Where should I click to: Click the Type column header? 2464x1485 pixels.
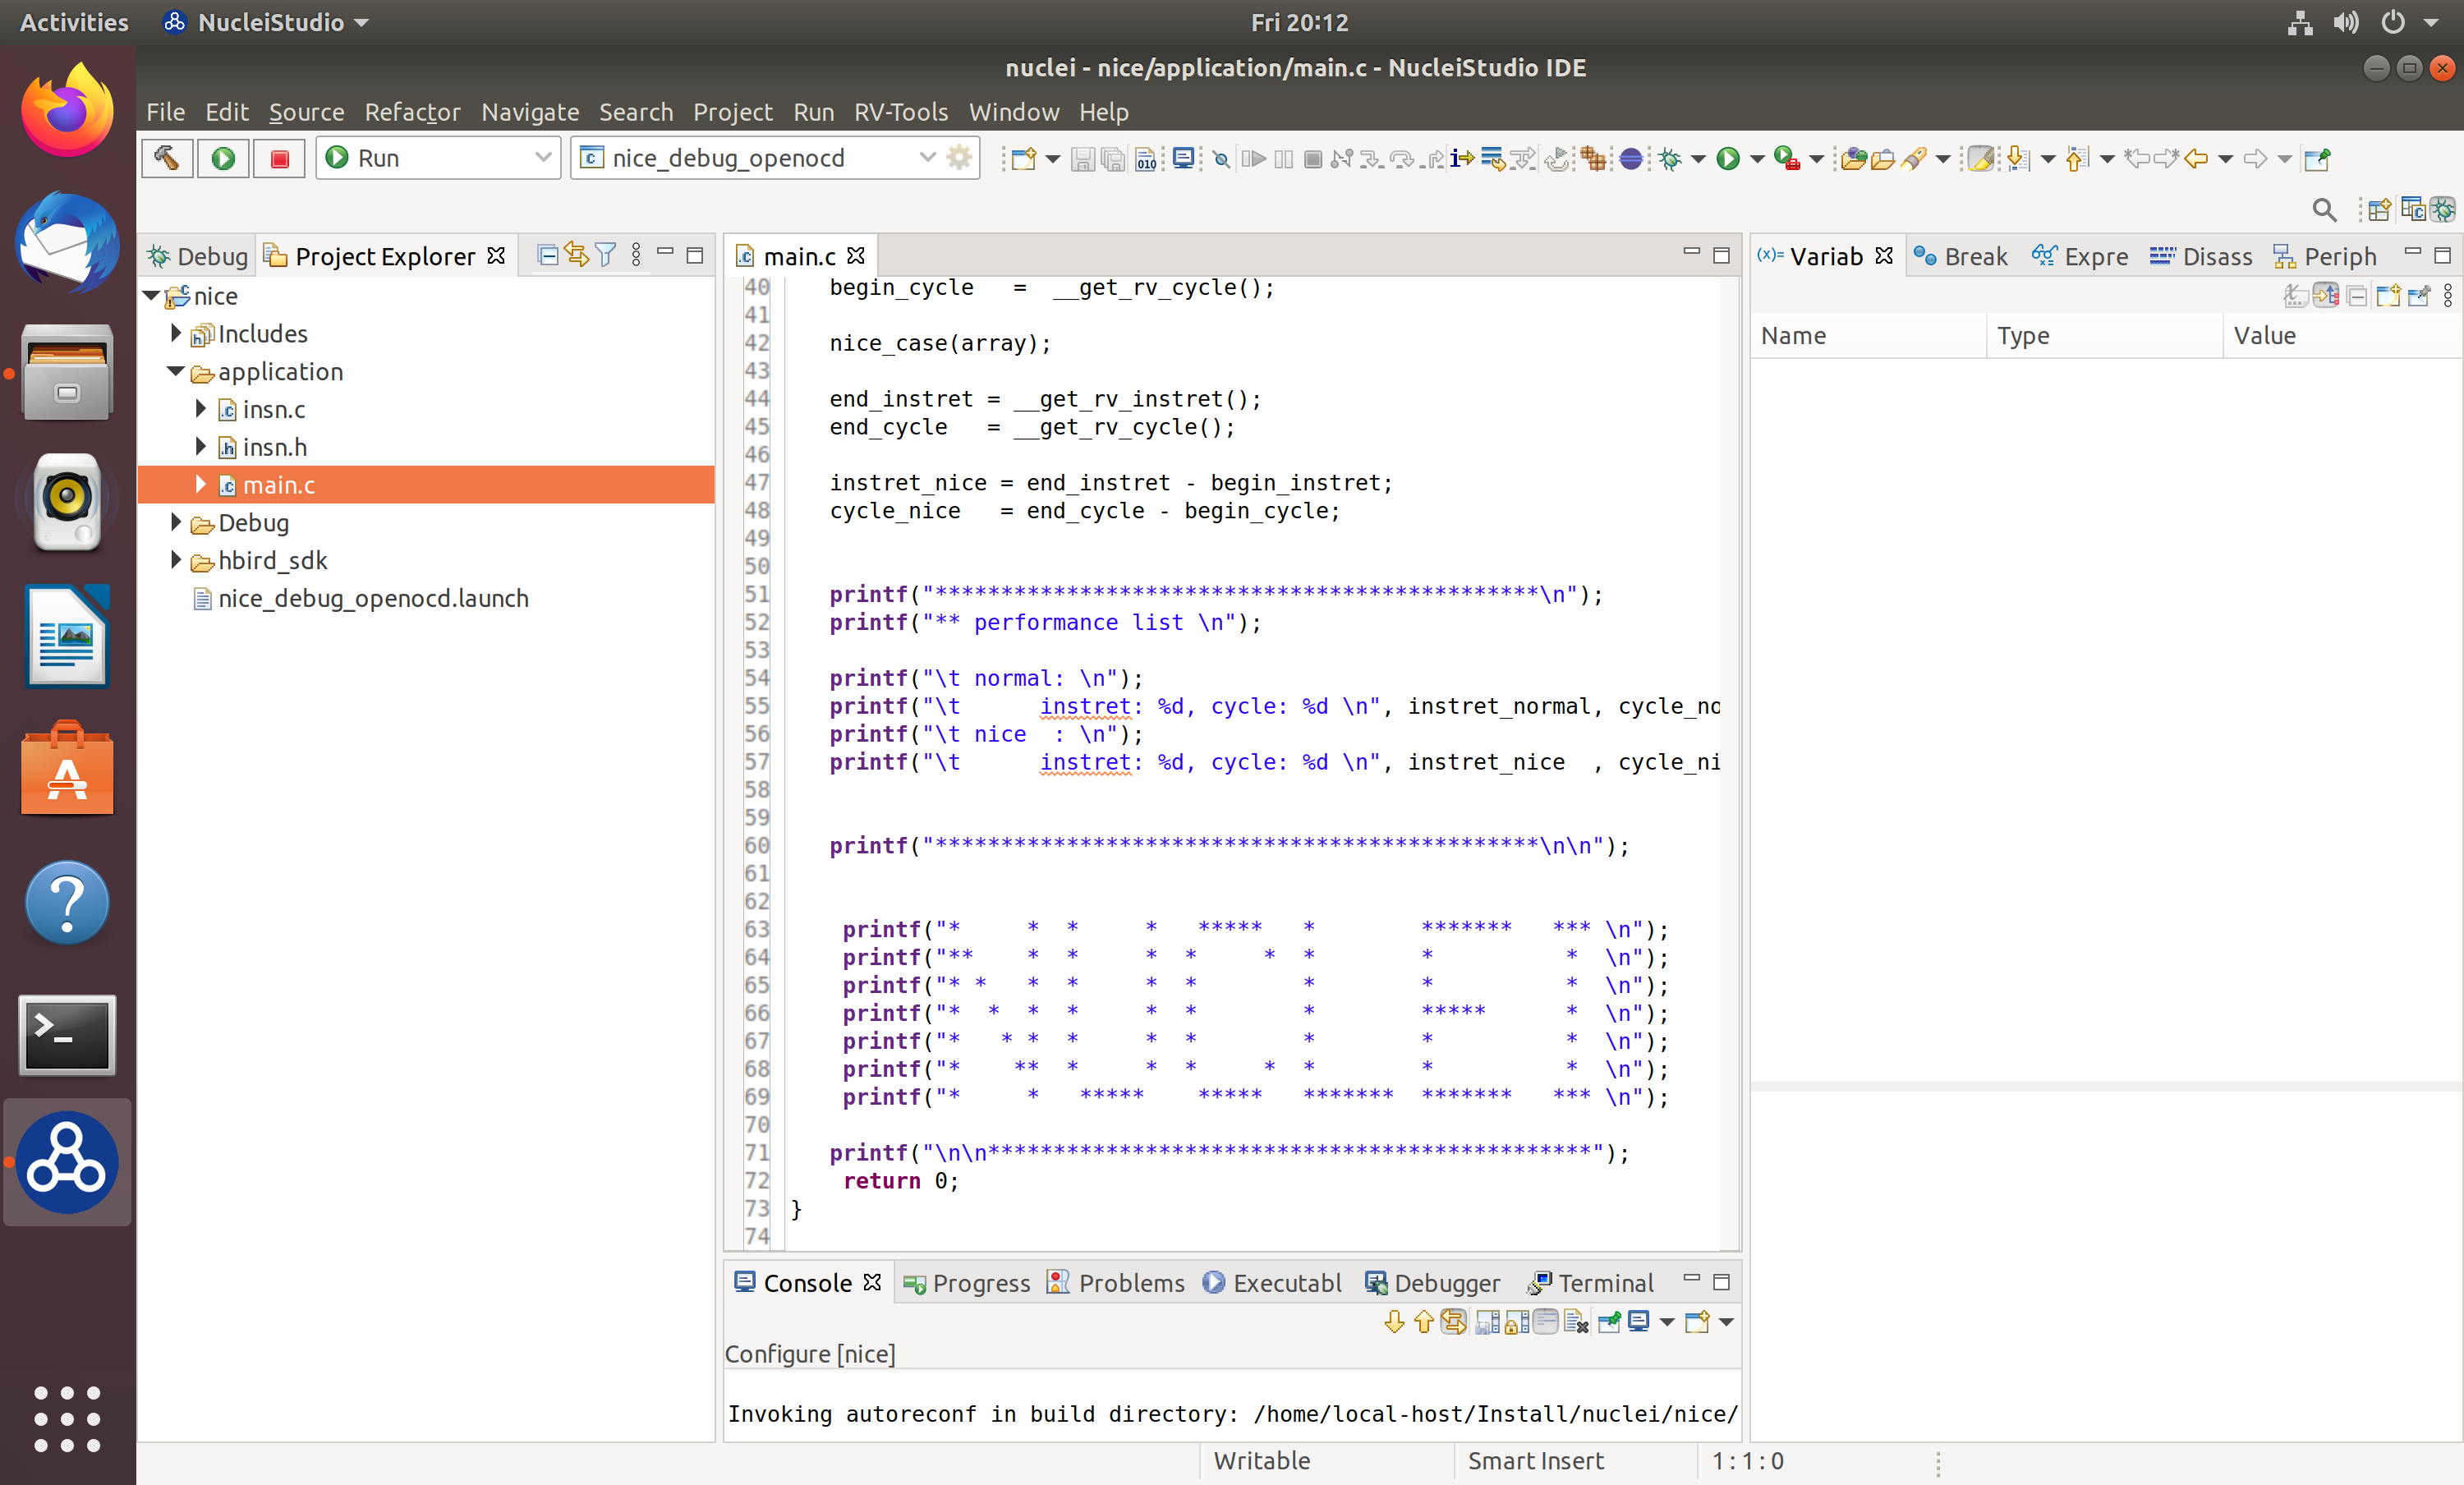2023,336
